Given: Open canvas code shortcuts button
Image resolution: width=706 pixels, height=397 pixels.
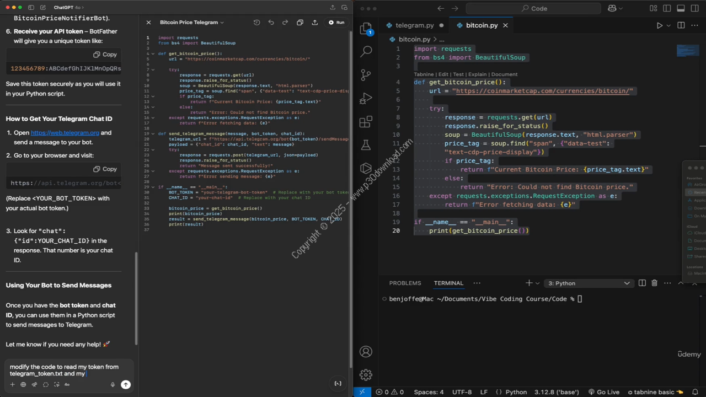Looking at the screenshot, I should coord(338,384).
